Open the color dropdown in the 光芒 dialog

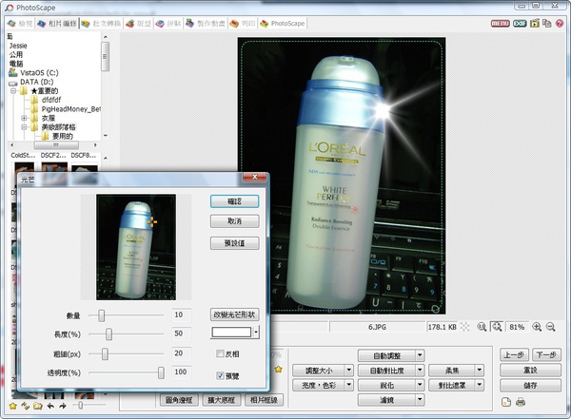coord(256,333)
